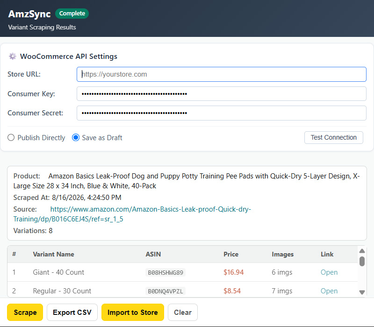Click the Consumer Secret password field

point(221,113)
